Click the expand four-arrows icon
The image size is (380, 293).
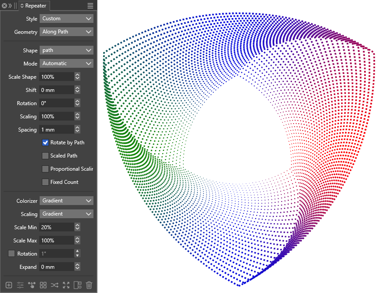pos(66,285)
